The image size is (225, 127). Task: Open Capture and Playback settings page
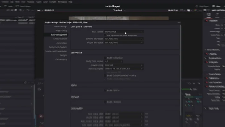[58, 47]
